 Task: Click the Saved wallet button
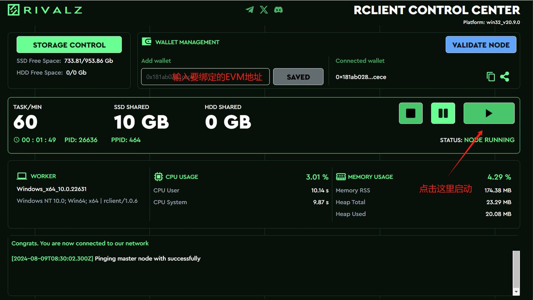[298, 77]
